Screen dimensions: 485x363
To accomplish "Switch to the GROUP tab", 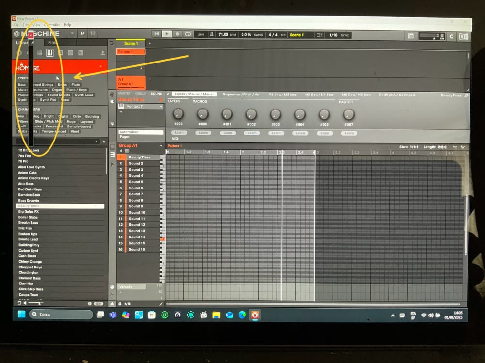I will click(x=141, y=94).
